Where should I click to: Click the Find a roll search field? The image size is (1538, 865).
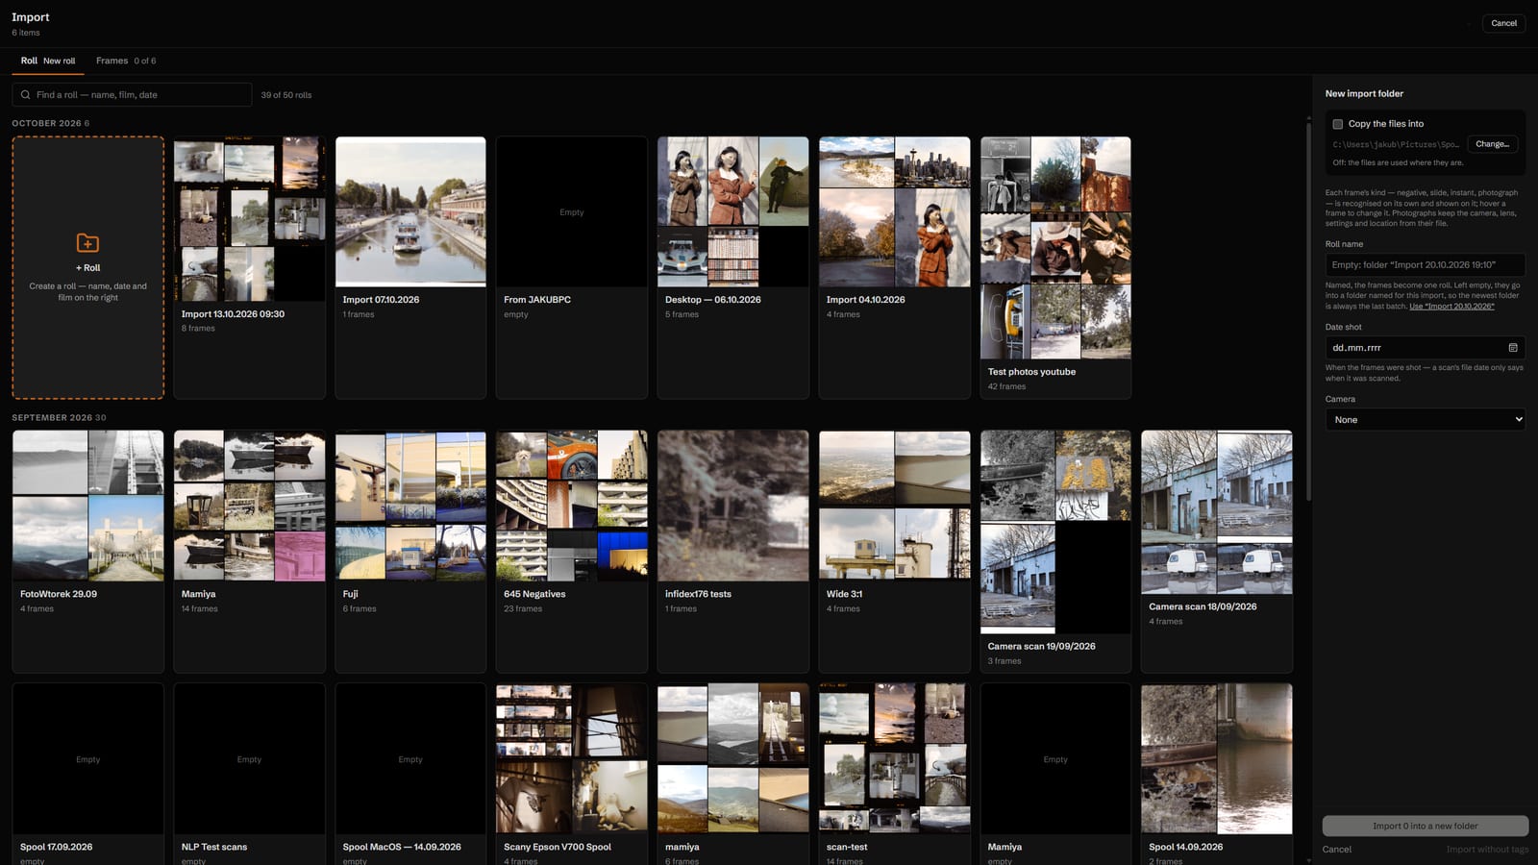click(x=132, y=95)
